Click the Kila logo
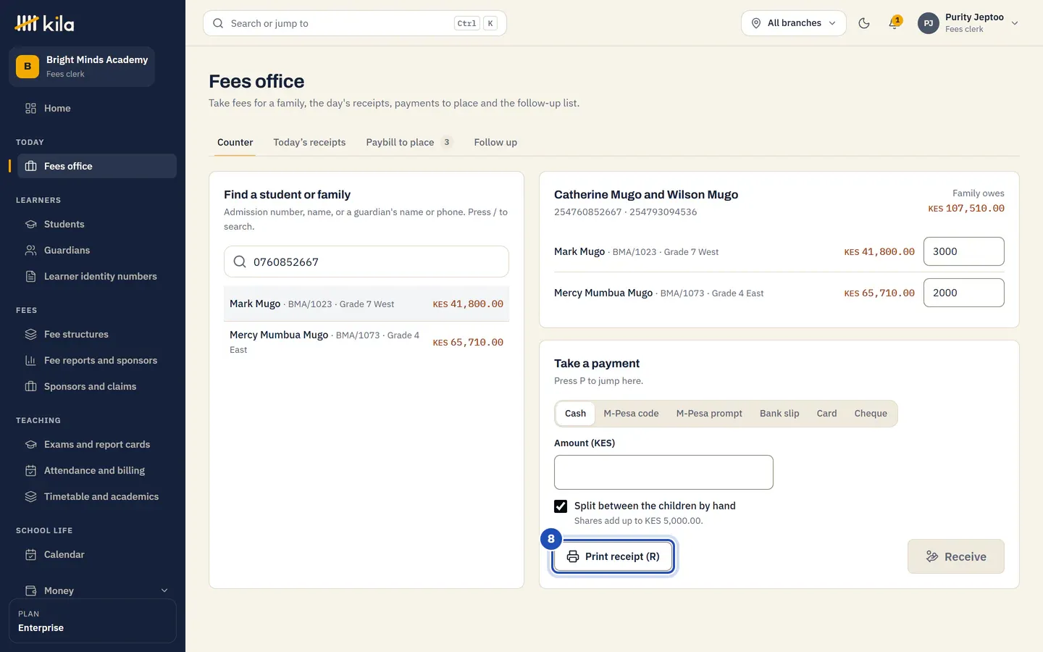1043x652 pixels. point(44,23)
